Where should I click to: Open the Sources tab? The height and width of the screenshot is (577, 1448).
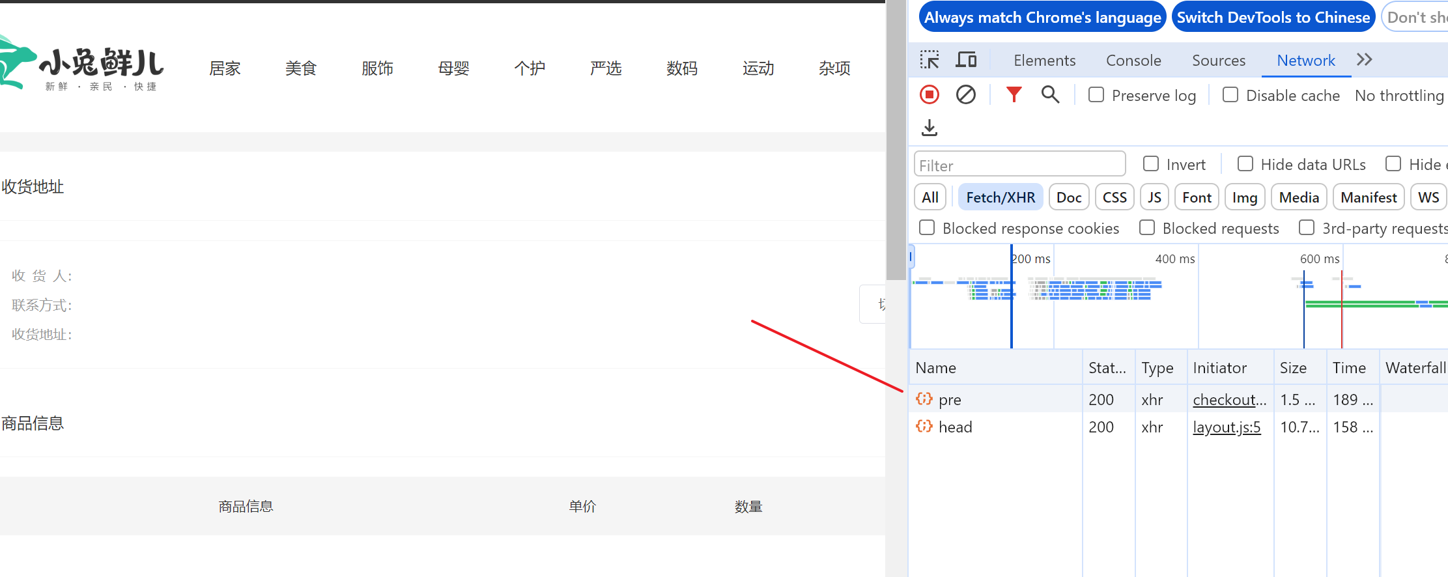[x=1219, y=61]
